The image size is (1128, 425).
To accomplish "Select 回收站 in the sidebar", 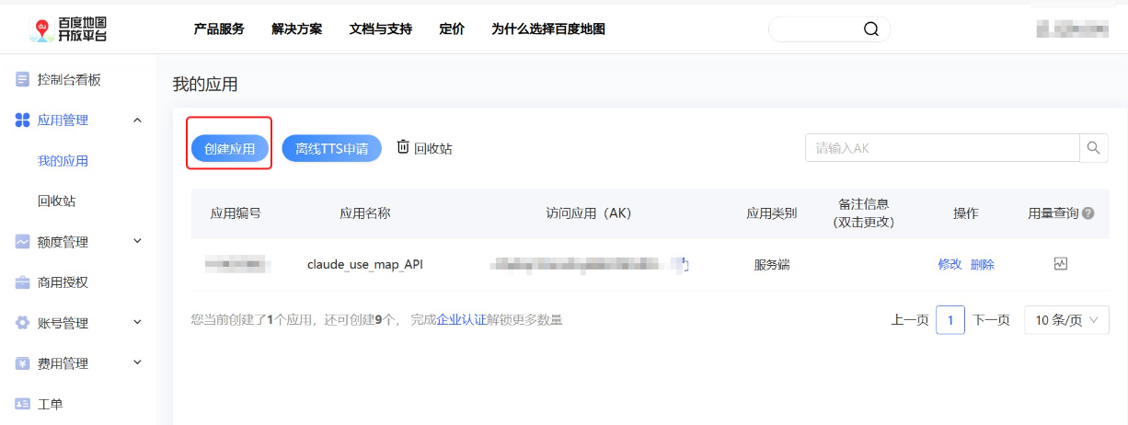I will tap(56, 201).
